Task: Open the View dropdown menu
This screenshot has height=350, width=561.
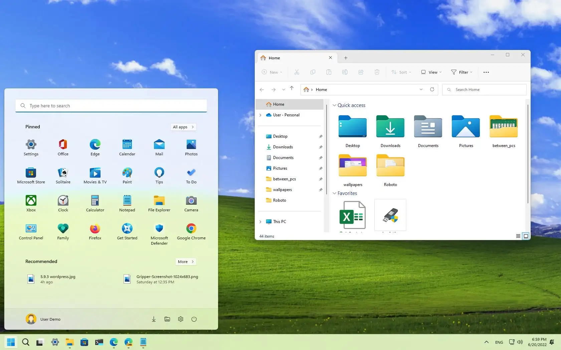Action: (431, 72)
